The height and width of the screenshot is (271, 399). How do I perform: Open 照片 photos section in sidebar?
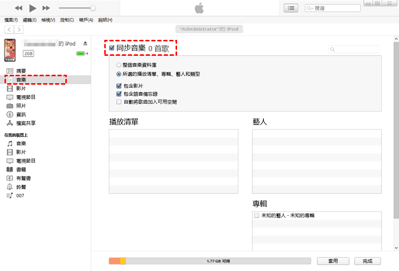coord(21,106)
